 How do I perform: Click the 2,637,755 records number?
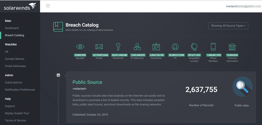[201, 89]
